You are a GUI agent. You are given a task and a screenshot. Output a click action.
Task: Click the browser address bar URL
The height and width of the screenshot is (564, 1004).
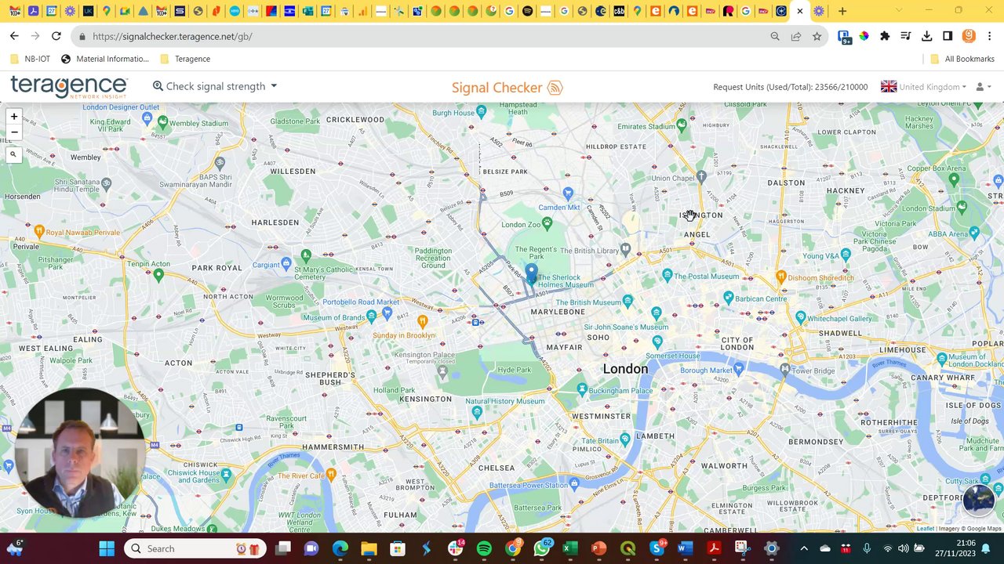tap(172, 36)
